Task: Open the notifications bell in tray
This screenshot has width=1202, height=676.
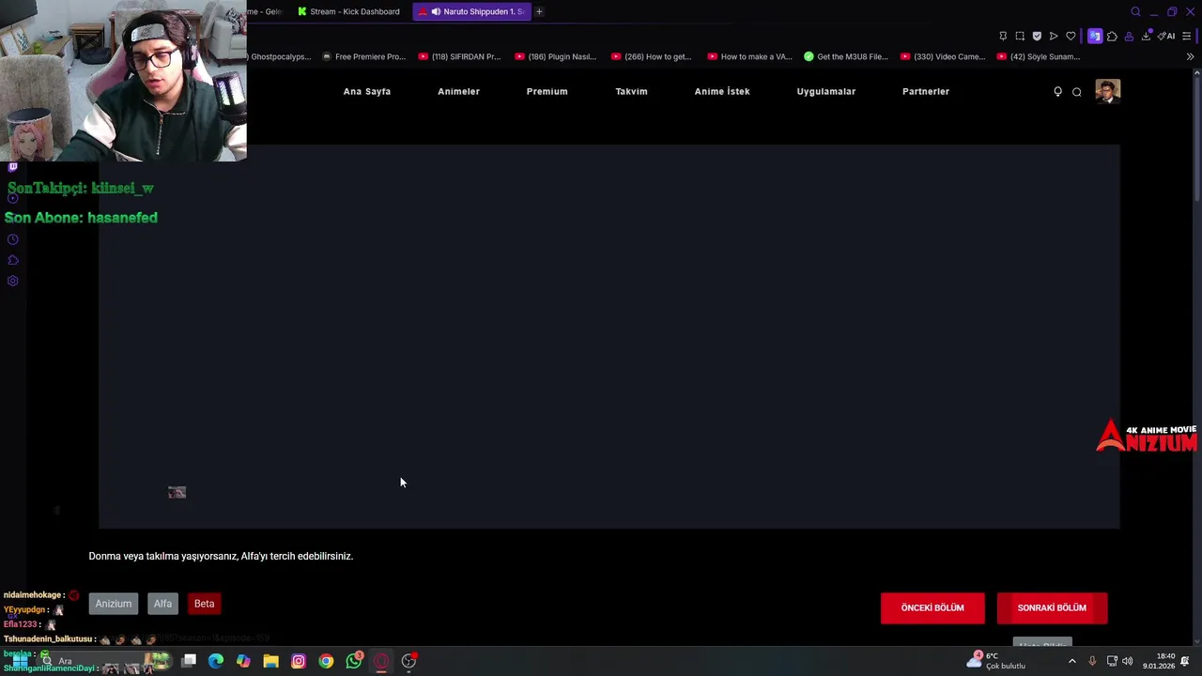Action: pos(1185,661)
